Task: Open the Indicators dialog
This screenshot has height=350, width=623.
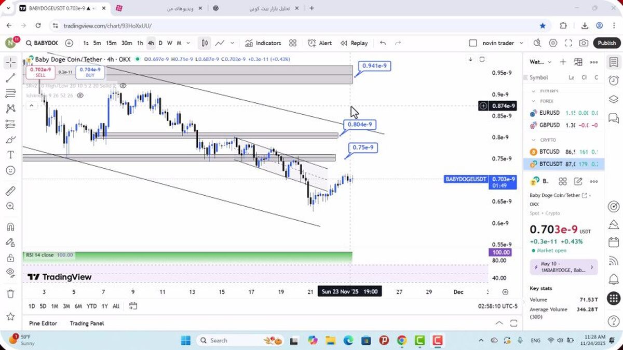Action: tap(263, 43)
